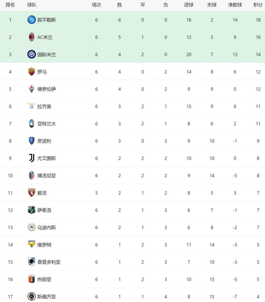
Task: Open the Juventus logo
Action: (31, 158)
